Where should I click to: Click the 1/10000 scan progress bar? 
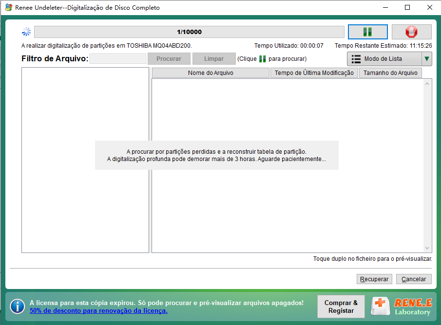[x=189, y=32]
